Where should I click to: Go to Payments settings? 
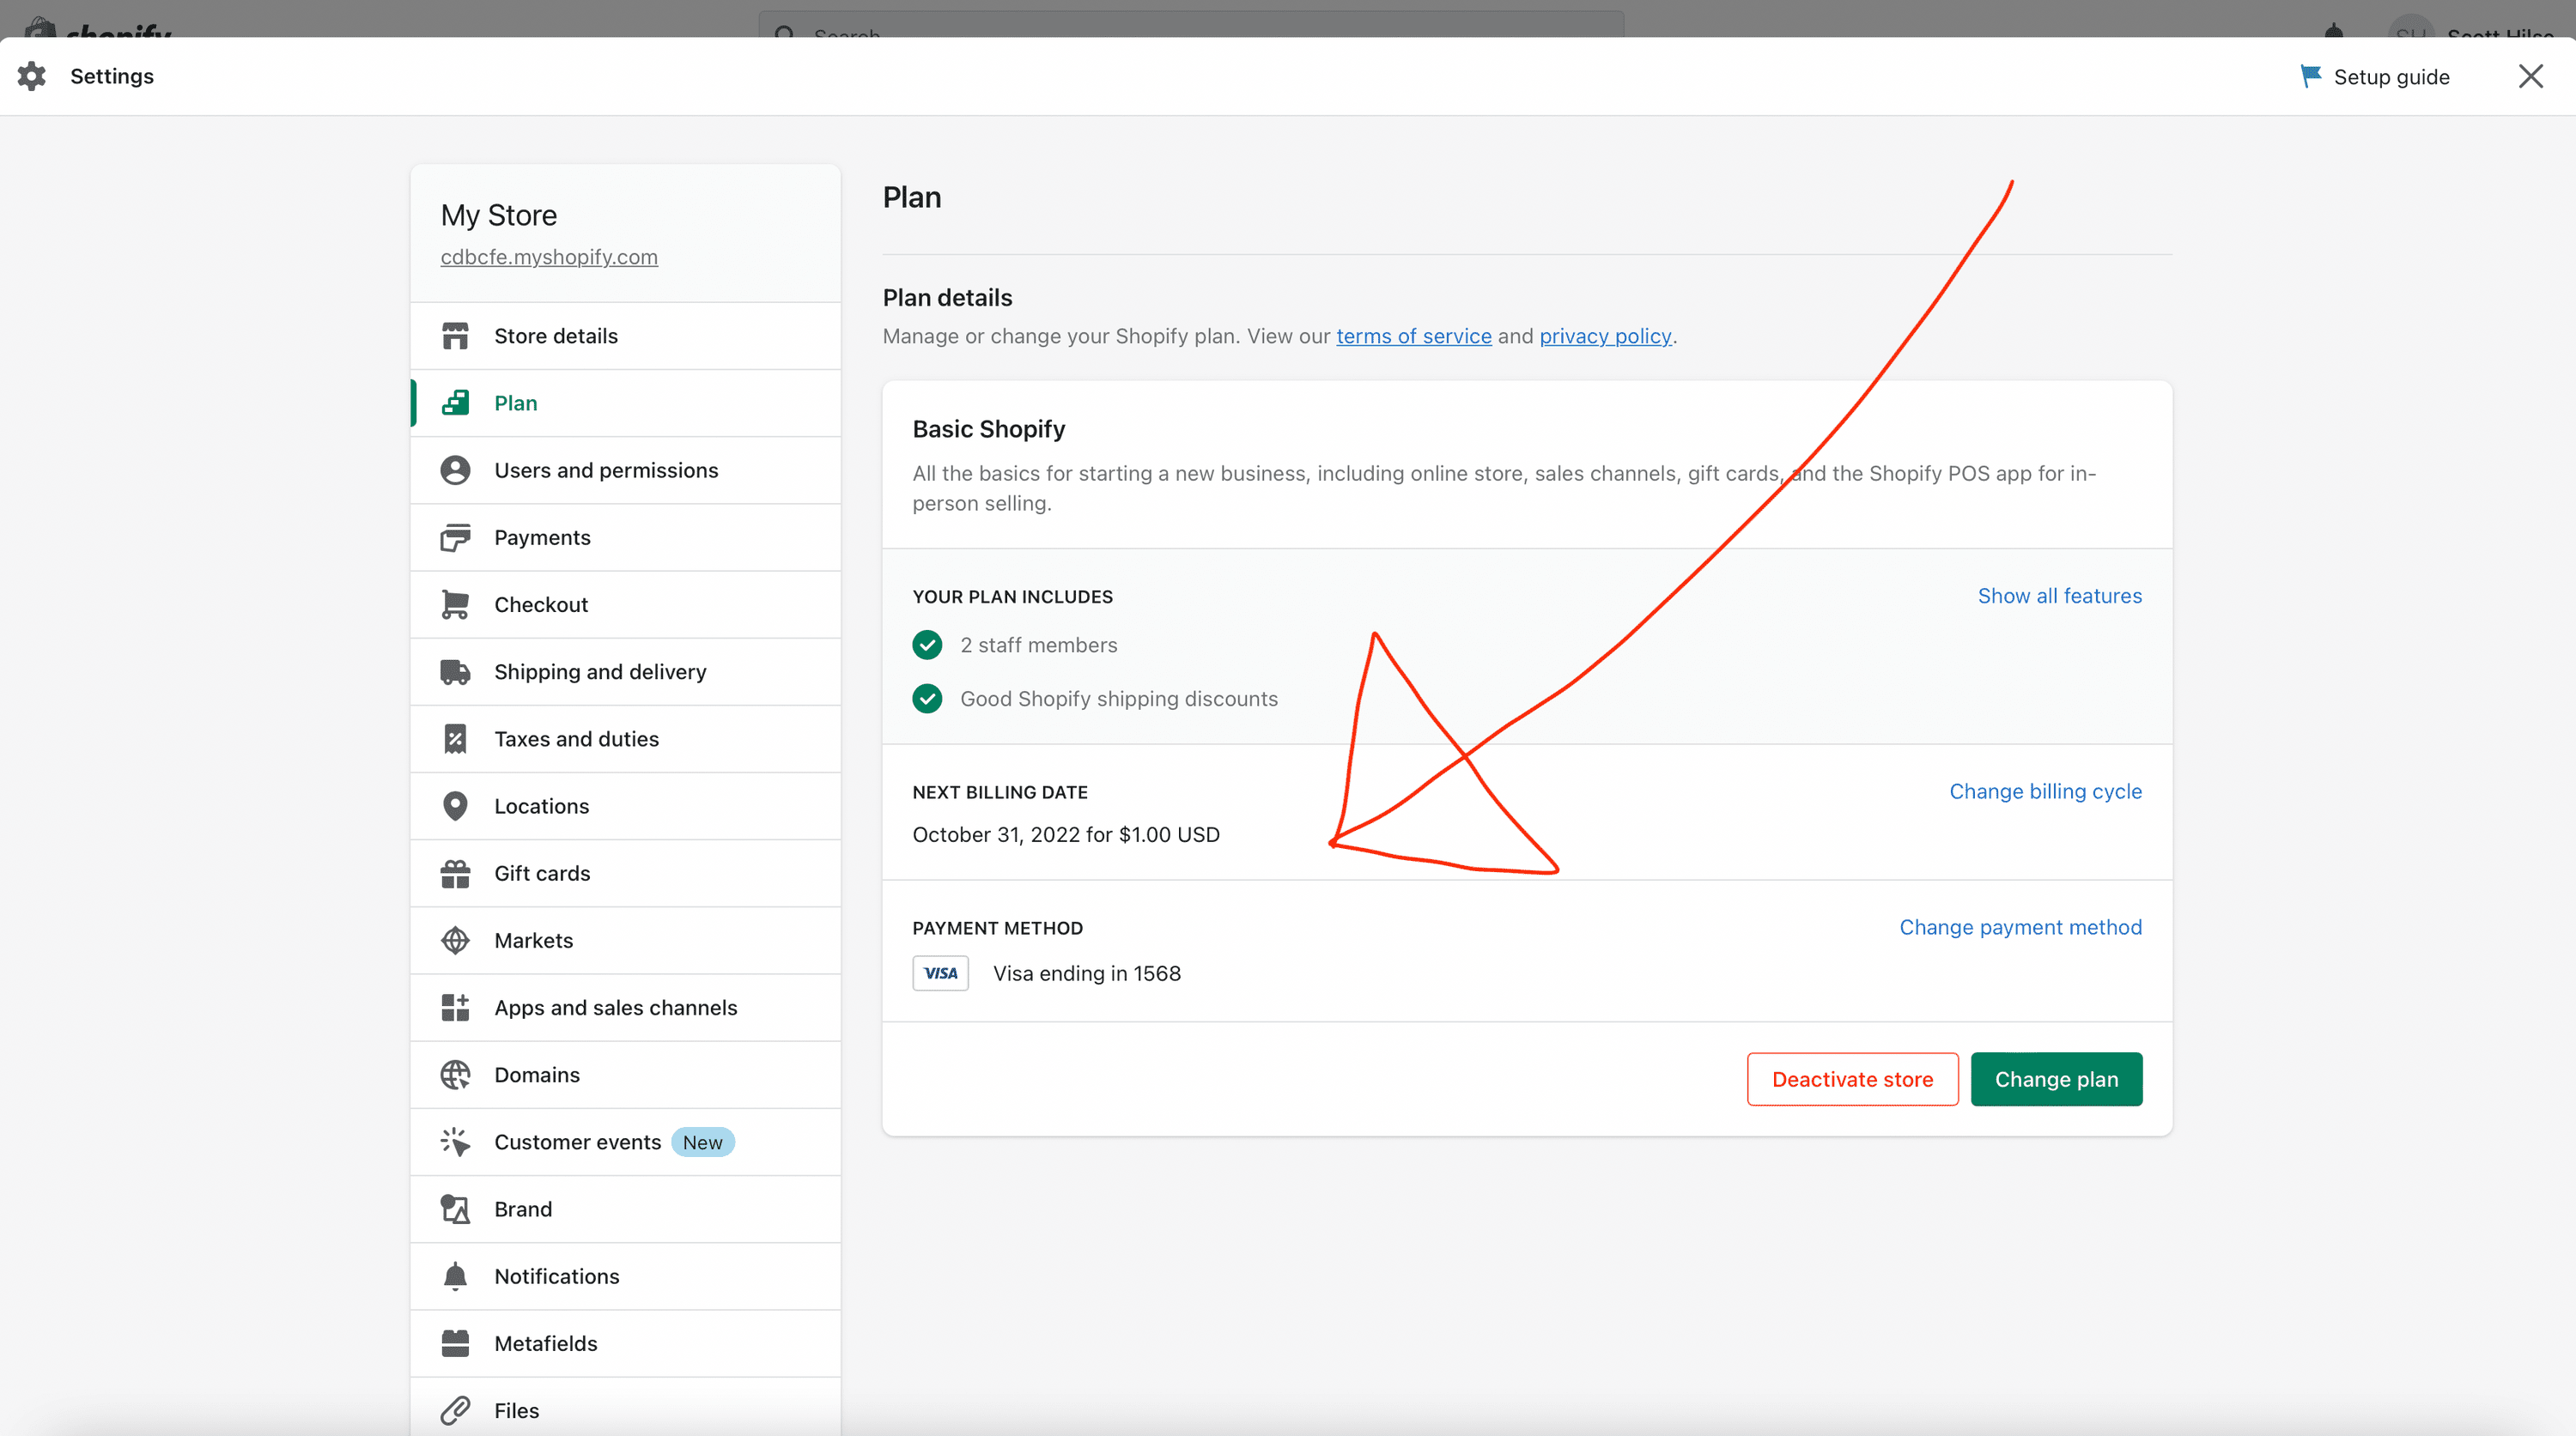tap(625, 537)
